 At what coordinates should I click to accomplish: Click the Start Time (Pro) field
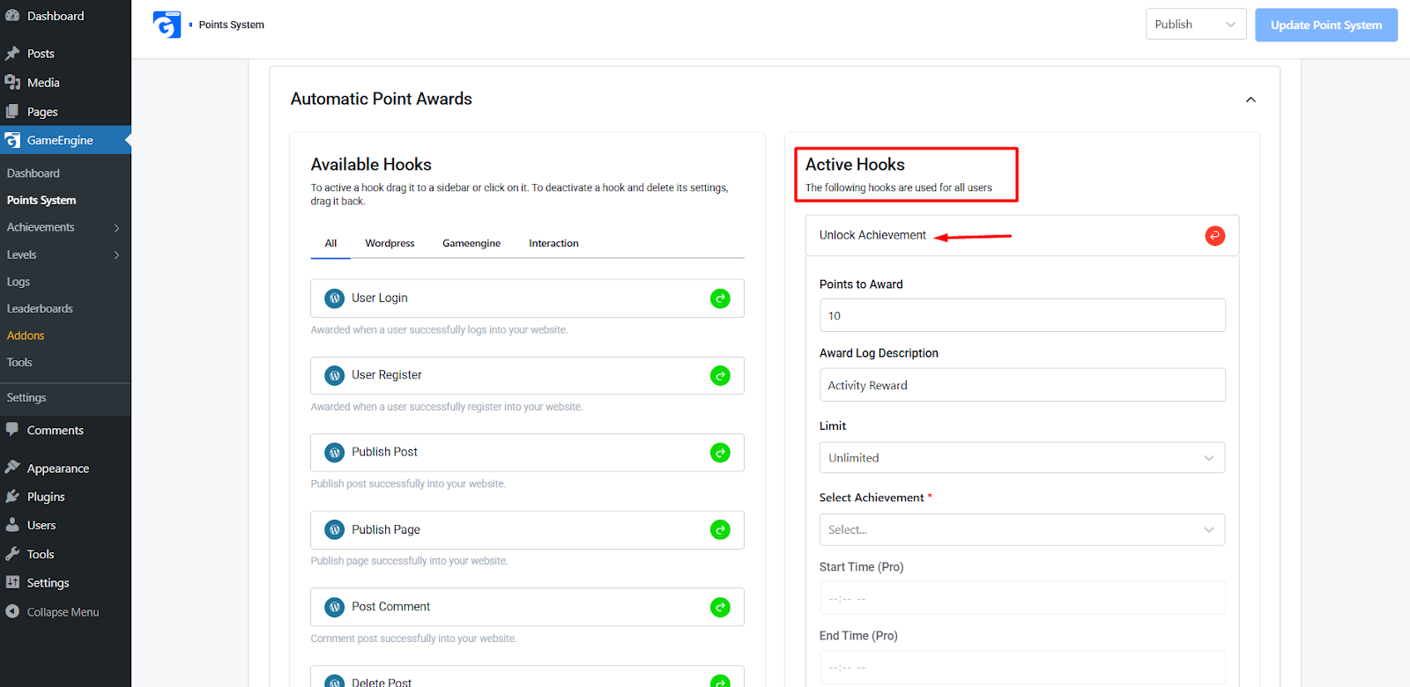[1022, 598]
